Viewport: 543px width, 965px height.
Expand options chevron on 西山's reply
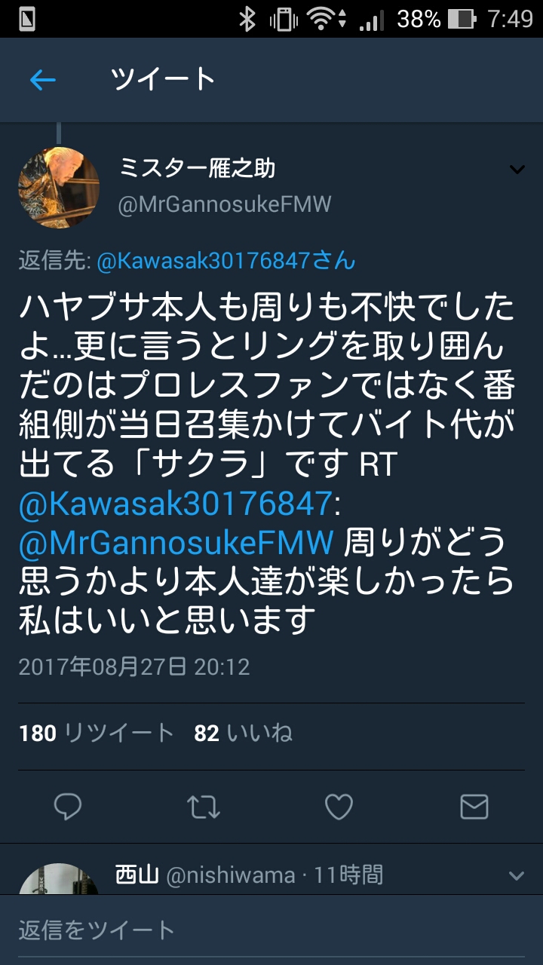[x=517, y=875]
